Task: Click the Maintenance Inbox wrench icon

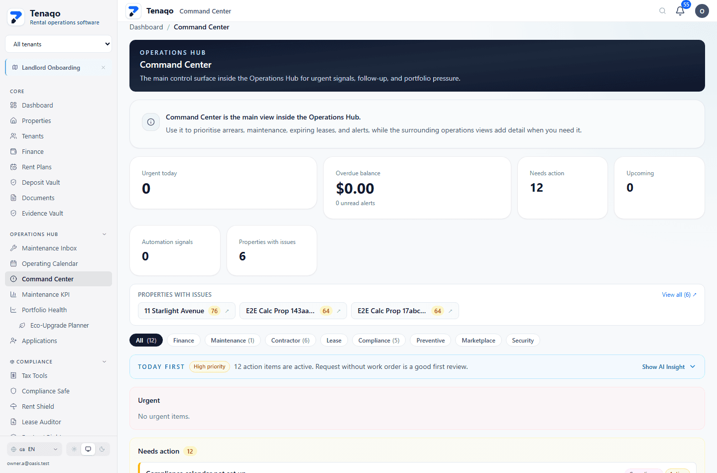Action: point(13,248)
